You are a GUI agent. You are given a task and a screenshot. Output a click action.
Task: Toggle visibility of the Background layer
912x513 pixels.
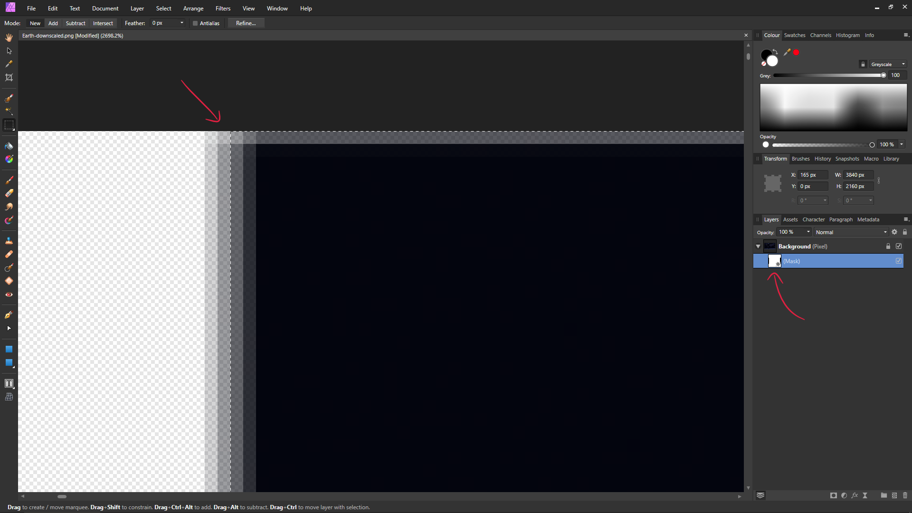[899, 247]
